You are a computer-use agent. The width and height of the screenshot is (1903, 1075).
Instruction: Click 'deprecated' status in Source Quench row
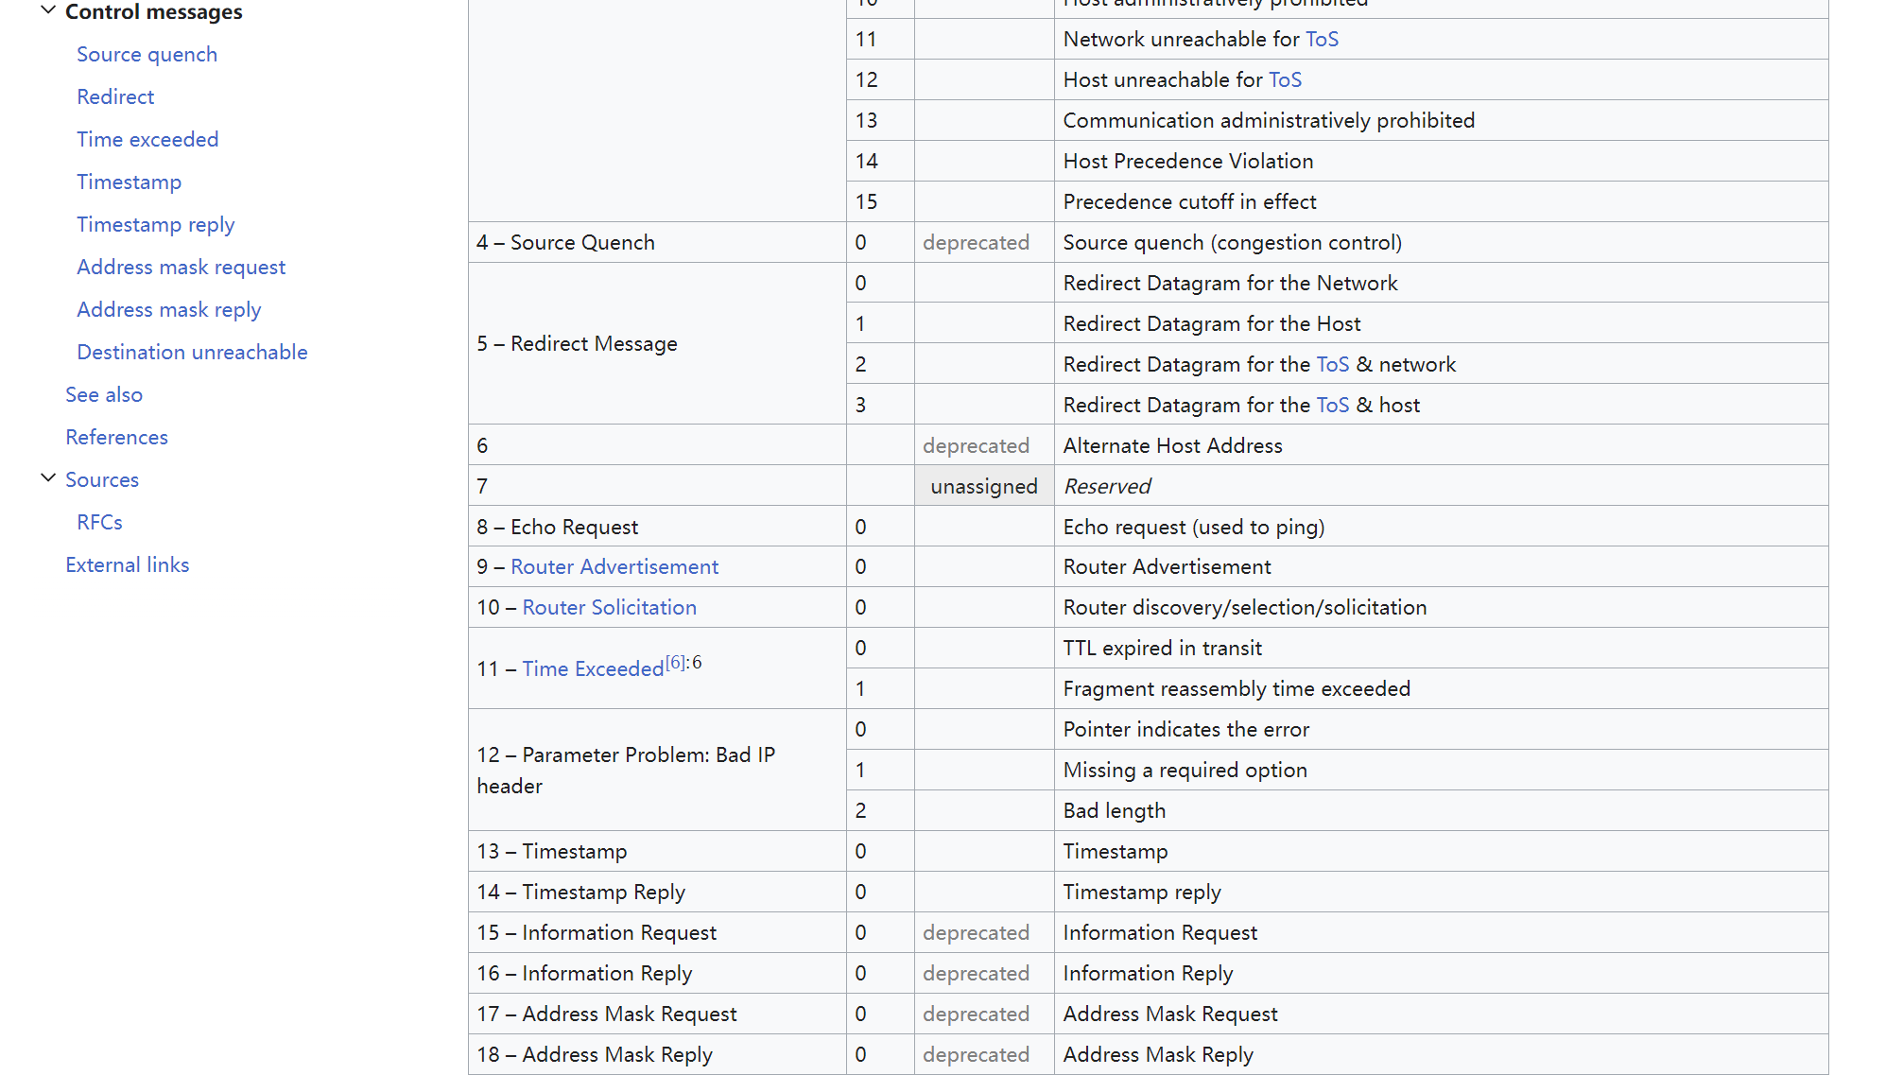click(x=976, y=242)
